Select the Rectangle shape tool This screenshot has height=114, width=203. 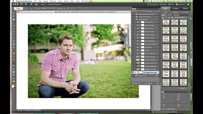(14, 75)
